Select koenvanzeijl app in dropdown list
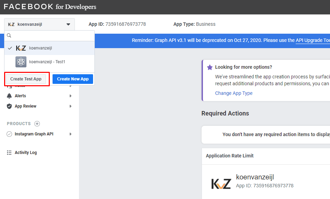The image size is (330, 199). [x=49, y=48]
